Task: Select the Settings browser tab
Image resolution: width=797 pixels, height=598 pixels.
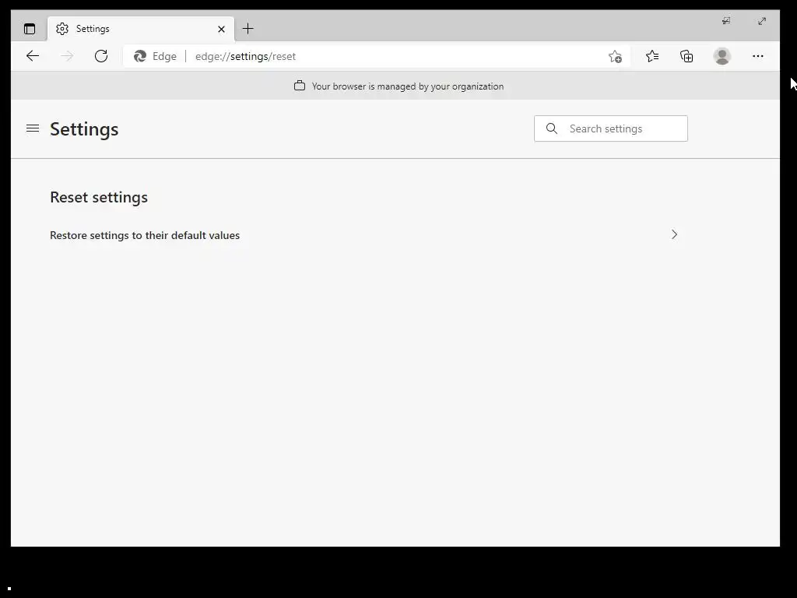Action: [x=132, y=29]
